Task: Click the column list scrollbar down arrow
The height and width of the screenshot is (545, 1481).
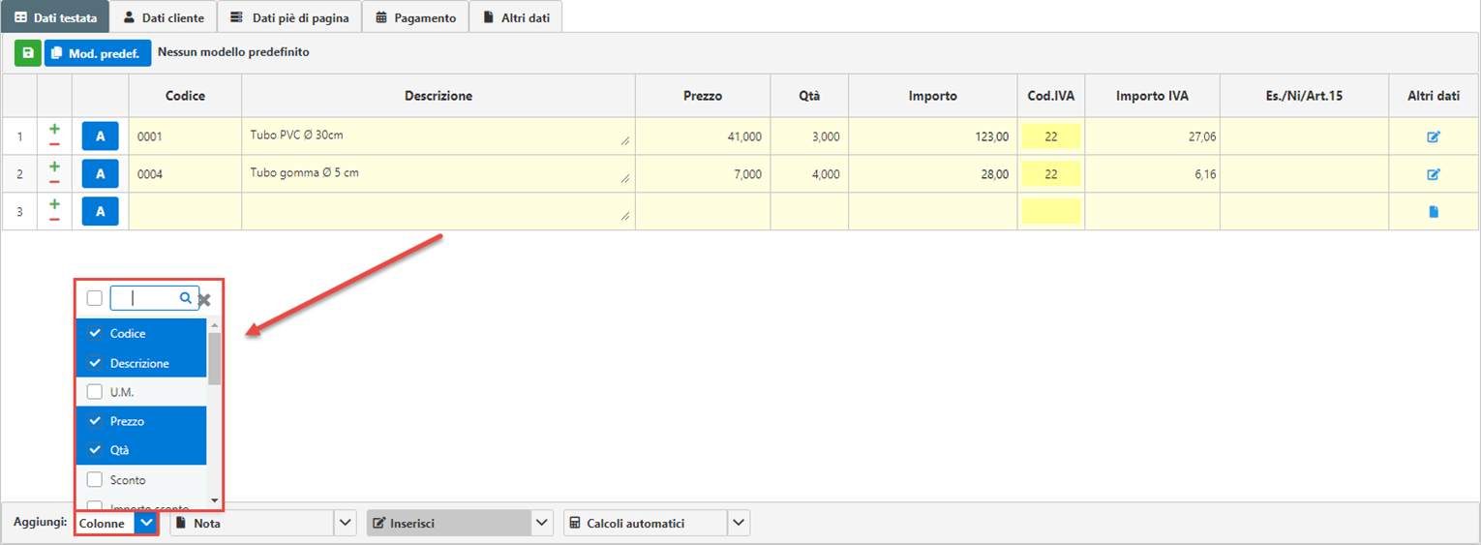Action: coord(214,500)
